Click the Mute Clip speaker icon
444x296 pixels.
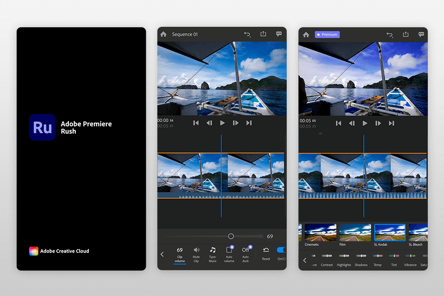(196, 250)
